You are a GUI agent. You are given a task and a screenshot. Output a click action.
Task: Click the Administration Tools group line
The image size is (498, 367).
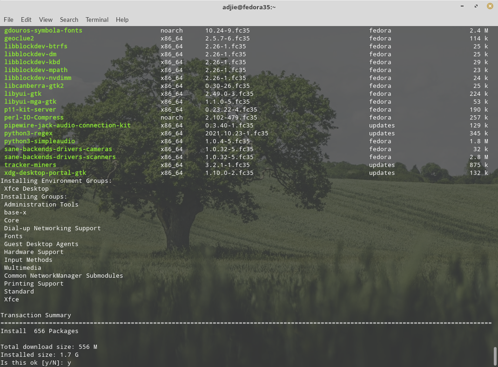point(41,205)
